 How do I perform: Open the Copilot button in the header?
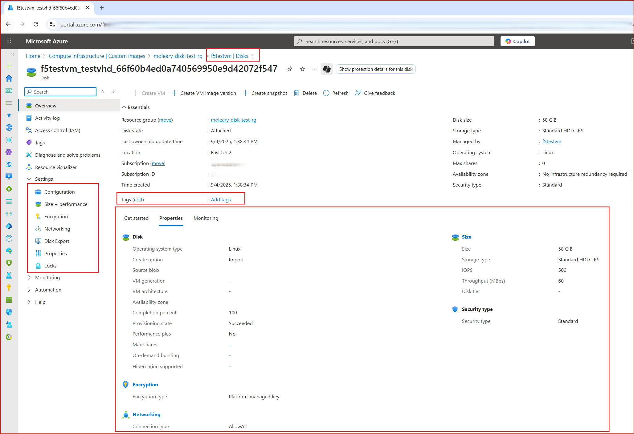(517, 41)
